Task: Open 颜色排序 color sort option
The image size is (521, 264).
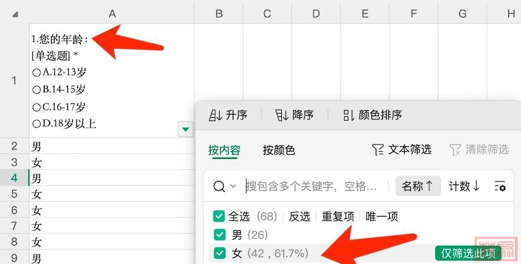Action: pyautogui.click(x=372, y=115)
